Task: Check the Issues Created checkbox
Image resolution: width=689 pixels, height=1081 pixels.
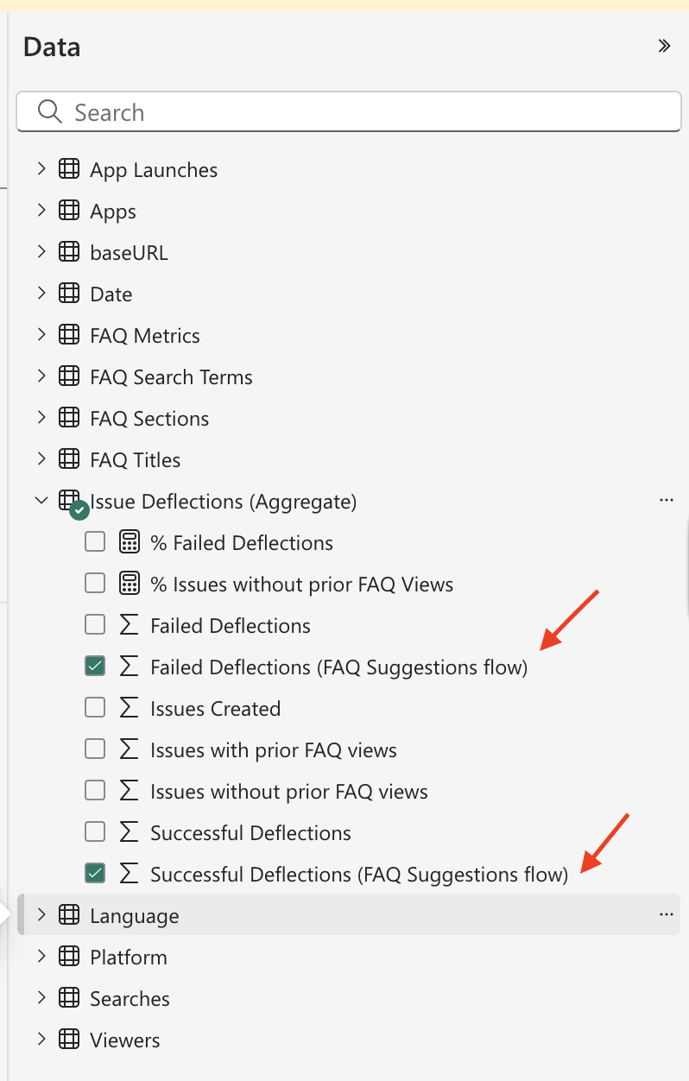Action: click(x=95, y=707)
